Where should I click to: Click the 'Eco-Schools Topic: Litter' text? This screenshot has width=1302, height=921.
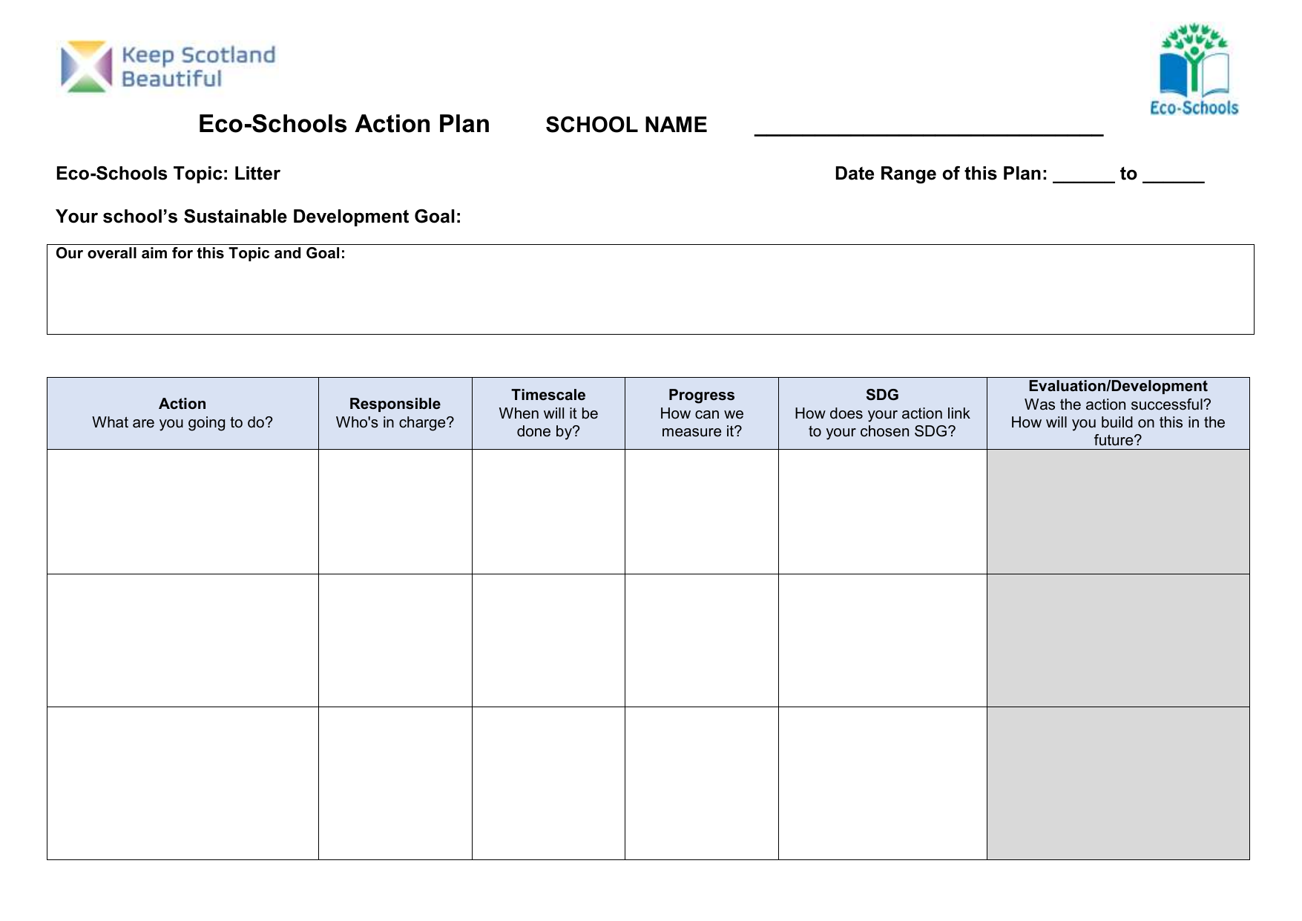click(168, 174)
